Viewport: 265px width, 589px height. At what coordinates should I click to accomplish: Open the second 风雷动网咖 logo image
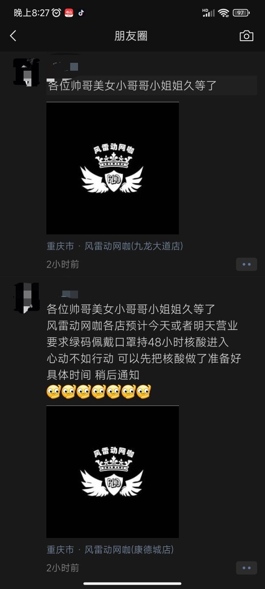pyautogui.click(x=112, y=472)
